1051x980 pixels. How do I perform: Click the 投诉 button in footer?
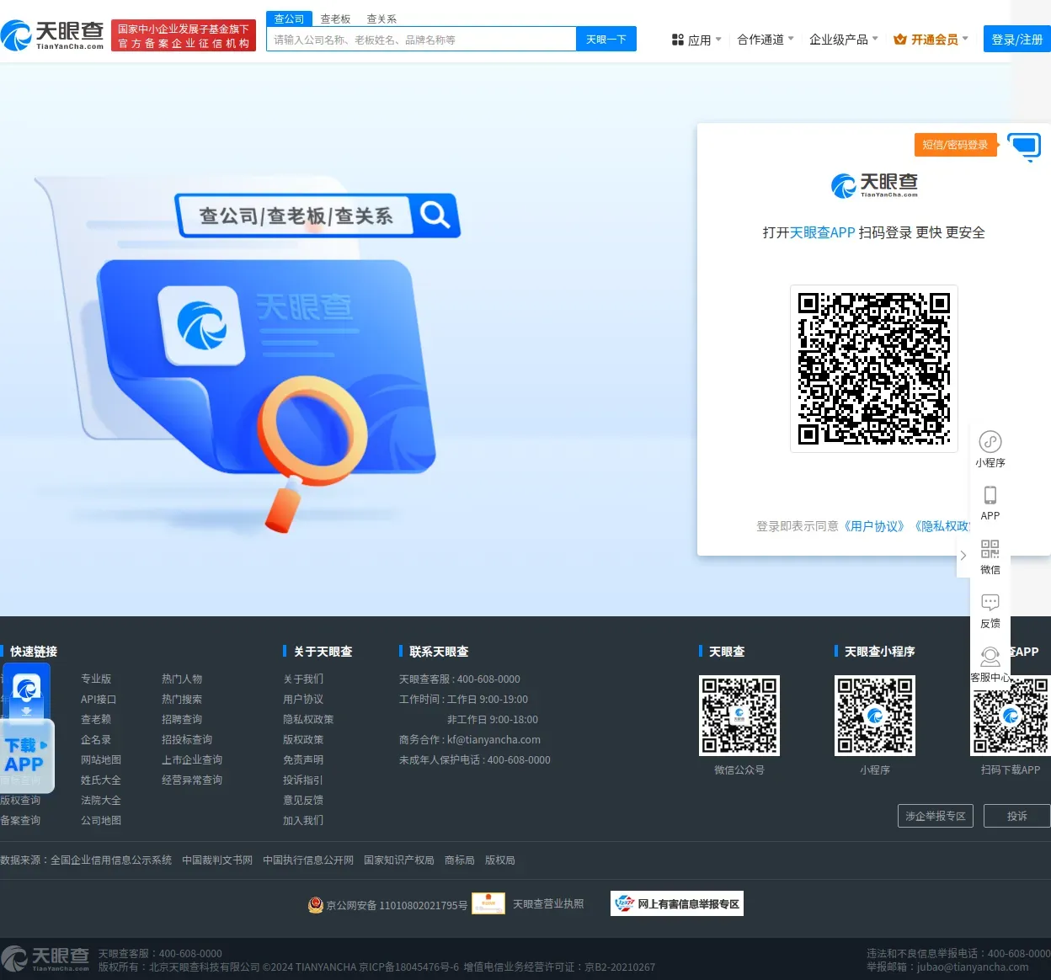pyautogui.click(x=1017, y=816)
